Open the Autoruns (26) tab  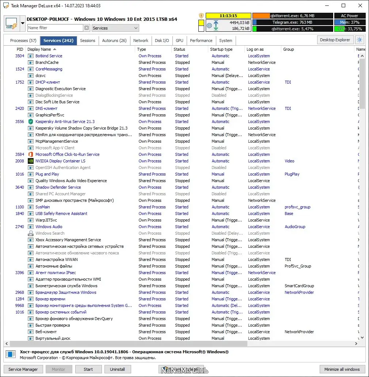pyautogui.click(x=114, y=41)
